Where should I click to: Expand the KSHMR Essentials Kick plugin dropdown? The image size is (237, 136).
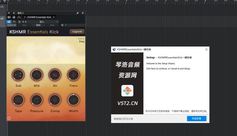pyautogui.click(x=54, y=17)
